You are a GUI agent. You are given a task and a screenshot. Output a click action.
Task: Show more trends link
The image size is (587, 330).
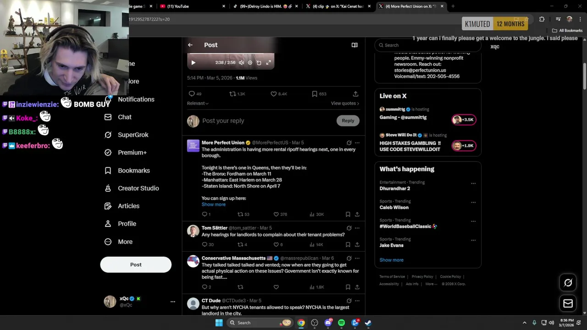click(392, 260)
